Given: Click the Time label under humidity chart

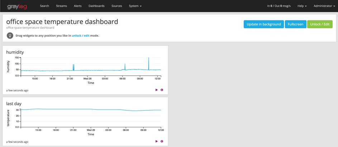Looking at the screenshot, I should click(91, 83).
